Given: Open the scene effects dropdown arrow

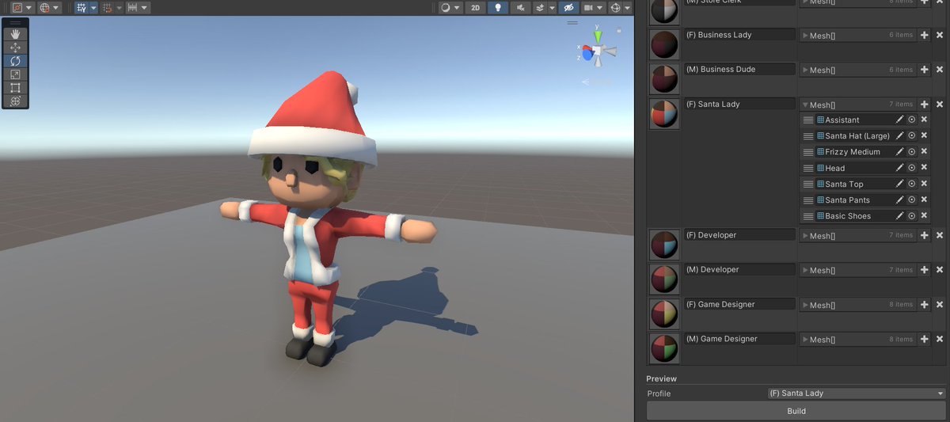Looking at the screenshot, I should pyautogui.click(x=551, y=8).
